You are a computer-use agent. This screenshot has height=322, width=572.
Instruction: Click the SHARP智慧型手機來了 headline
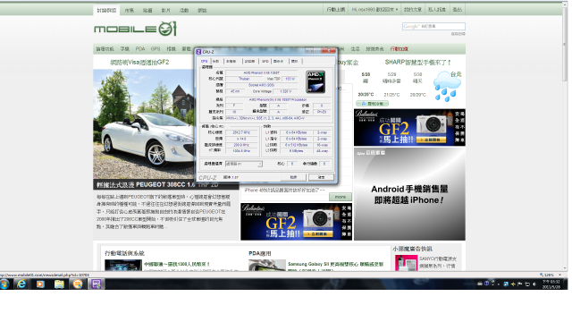418,63
